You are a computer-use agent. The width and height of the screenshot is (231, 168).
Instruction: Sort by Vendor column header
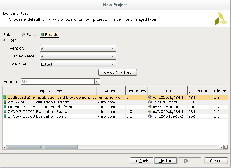coord(111,91)
